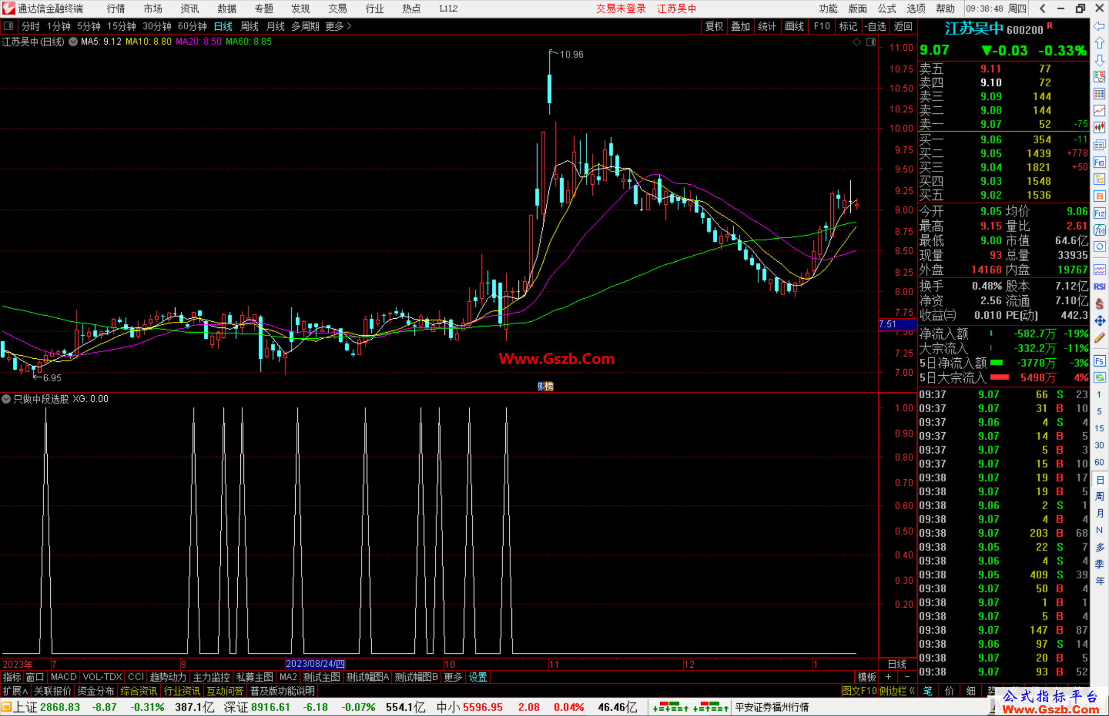Open the candlestick chart icon in sidebar
The height and width of the screenshot is (716, 1109).
[1099, 127]
